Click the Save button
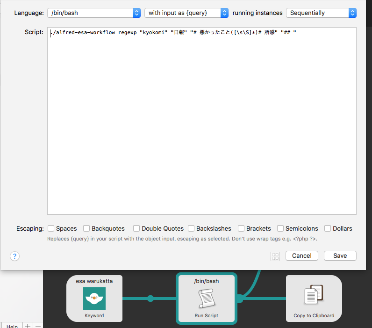372x328 pixels. (x=340, y=256)
